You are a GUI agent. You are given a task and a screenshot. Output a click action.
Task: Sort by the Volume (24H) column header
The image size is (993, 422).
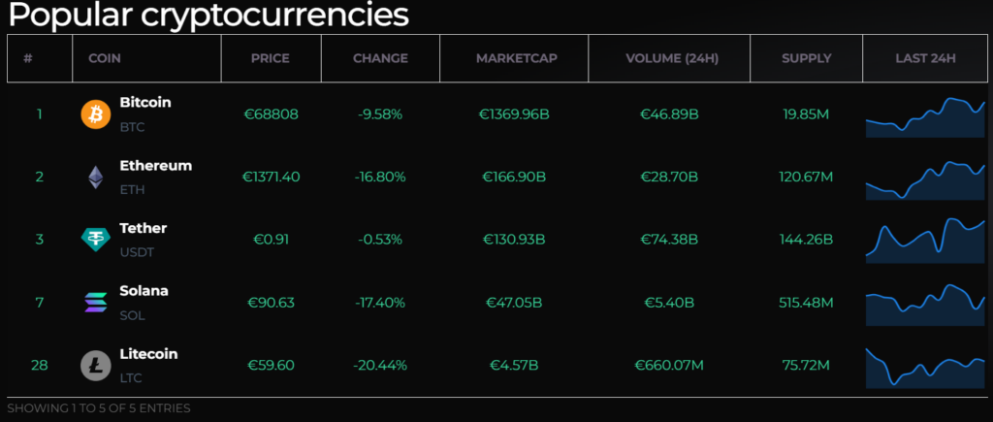pos(668,58)
